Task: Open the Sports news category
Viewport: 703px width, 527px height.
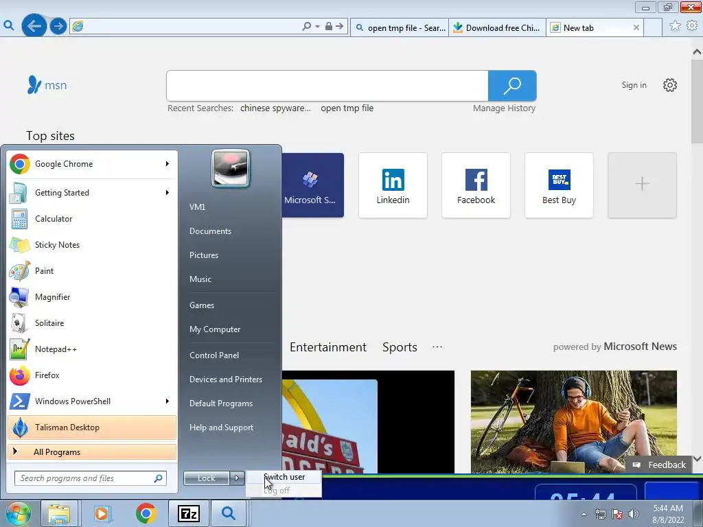Action: [400, 347]
